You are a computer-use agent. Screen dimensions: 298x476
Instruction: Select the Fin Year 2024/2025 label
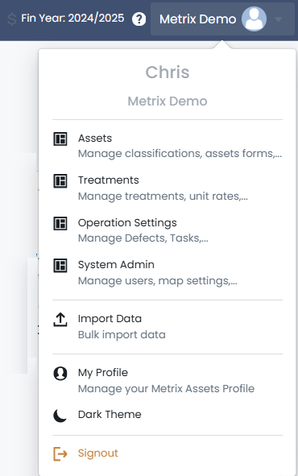(72, 19)
